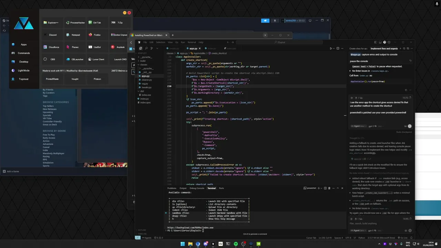
Task: Switch to the index.spec editor tab
Action: 232,49
